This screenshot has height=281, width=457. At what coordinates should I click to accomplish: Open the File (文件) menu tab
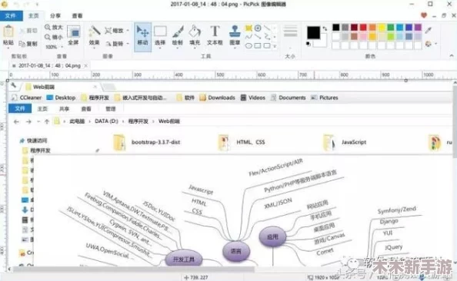[x=11, y=15]
